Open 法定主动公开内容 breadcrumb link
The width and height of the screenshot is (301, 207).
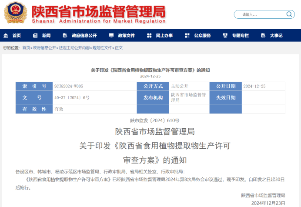[x=74, y=48]
